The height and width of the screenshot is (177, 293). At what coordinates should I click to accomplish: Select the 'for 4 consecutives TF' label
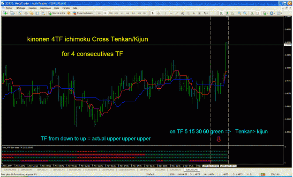(92, 54)
